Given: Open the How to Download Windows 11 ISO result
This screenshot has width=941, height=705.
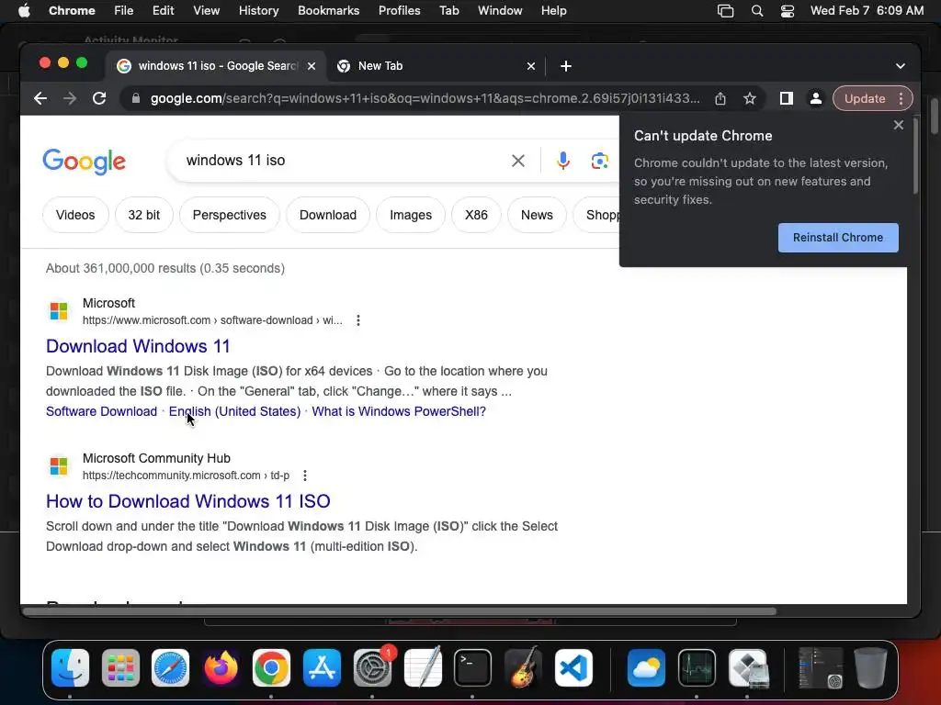Looking at the screenshot, I should (x=187, y=501).
